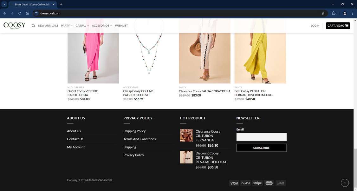The image size is (357, 191).
Task: Click the Stripe payment icon
Action: click(257, 183)
